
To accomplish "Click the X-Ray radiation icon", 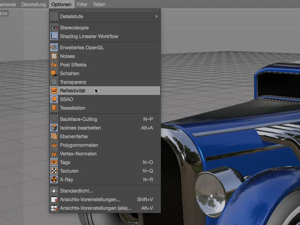I will tap(54, 180).
